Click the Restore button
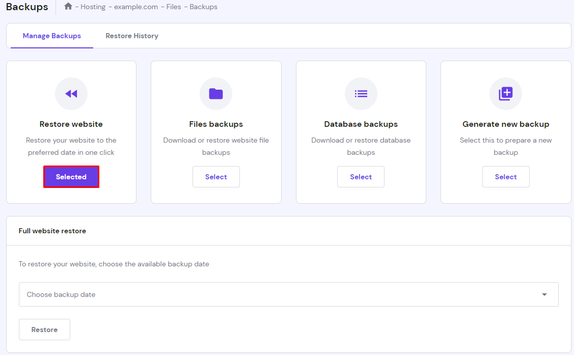 tap(44, 329)
